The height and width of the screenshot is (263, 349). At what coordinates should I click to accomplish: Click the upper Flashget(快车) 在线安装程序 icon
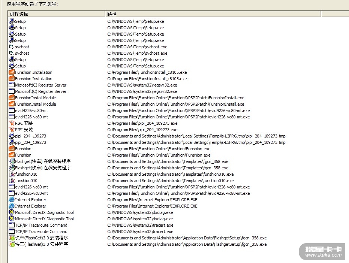[x=12, y=161]
